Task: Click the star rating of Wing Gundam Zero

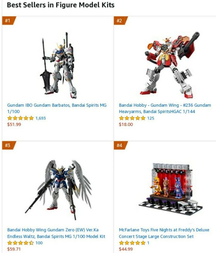Action: tap(20, 243)
